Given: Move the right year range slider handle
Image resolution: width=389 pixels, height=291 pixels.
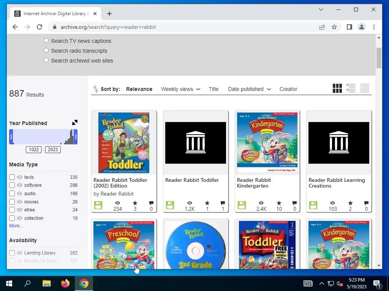Looking at the screenshot, I should pyautogui.click(x=76, y=136).
